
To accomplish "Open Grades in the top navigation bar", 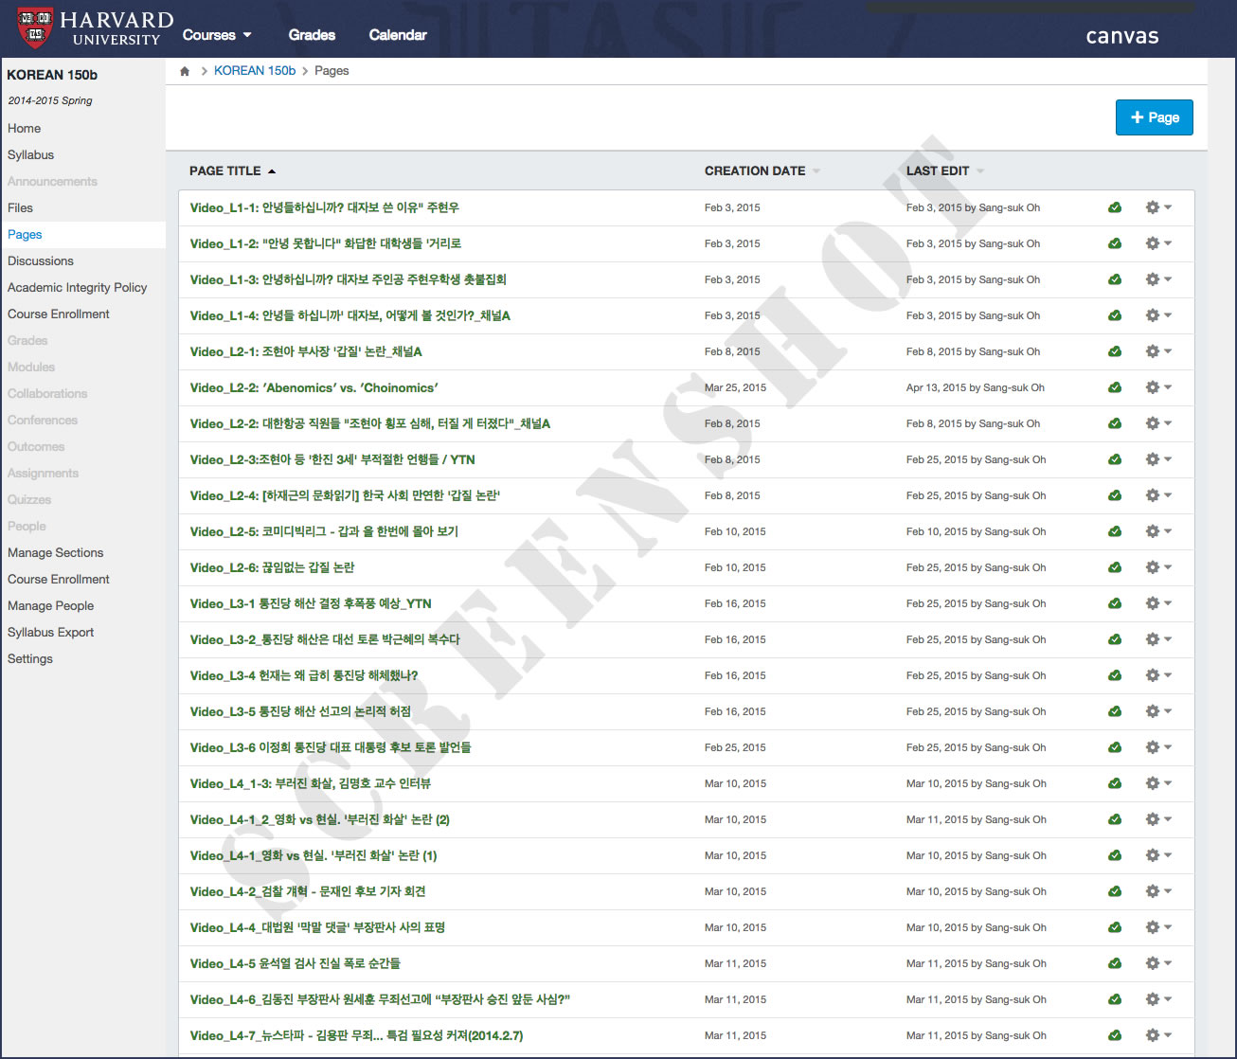I will point(312,35).
